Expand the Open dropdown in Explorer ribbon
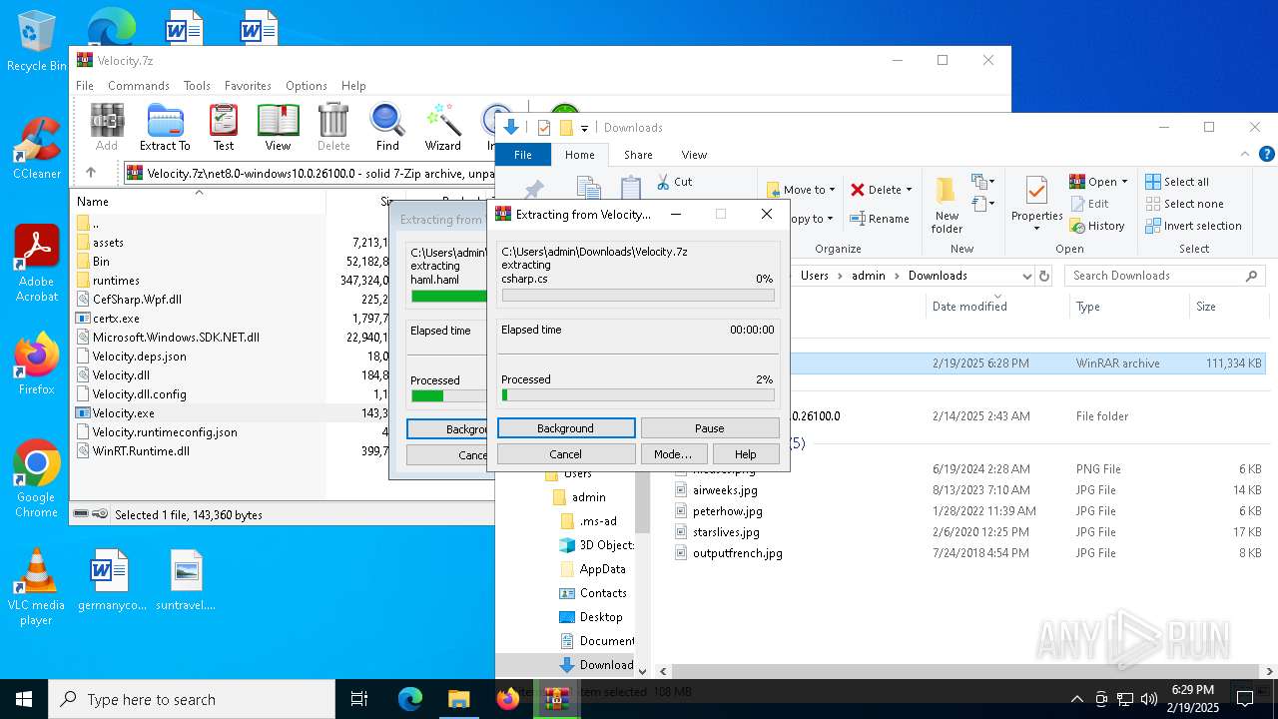 pyautogui.click(x=1124, y=182)
